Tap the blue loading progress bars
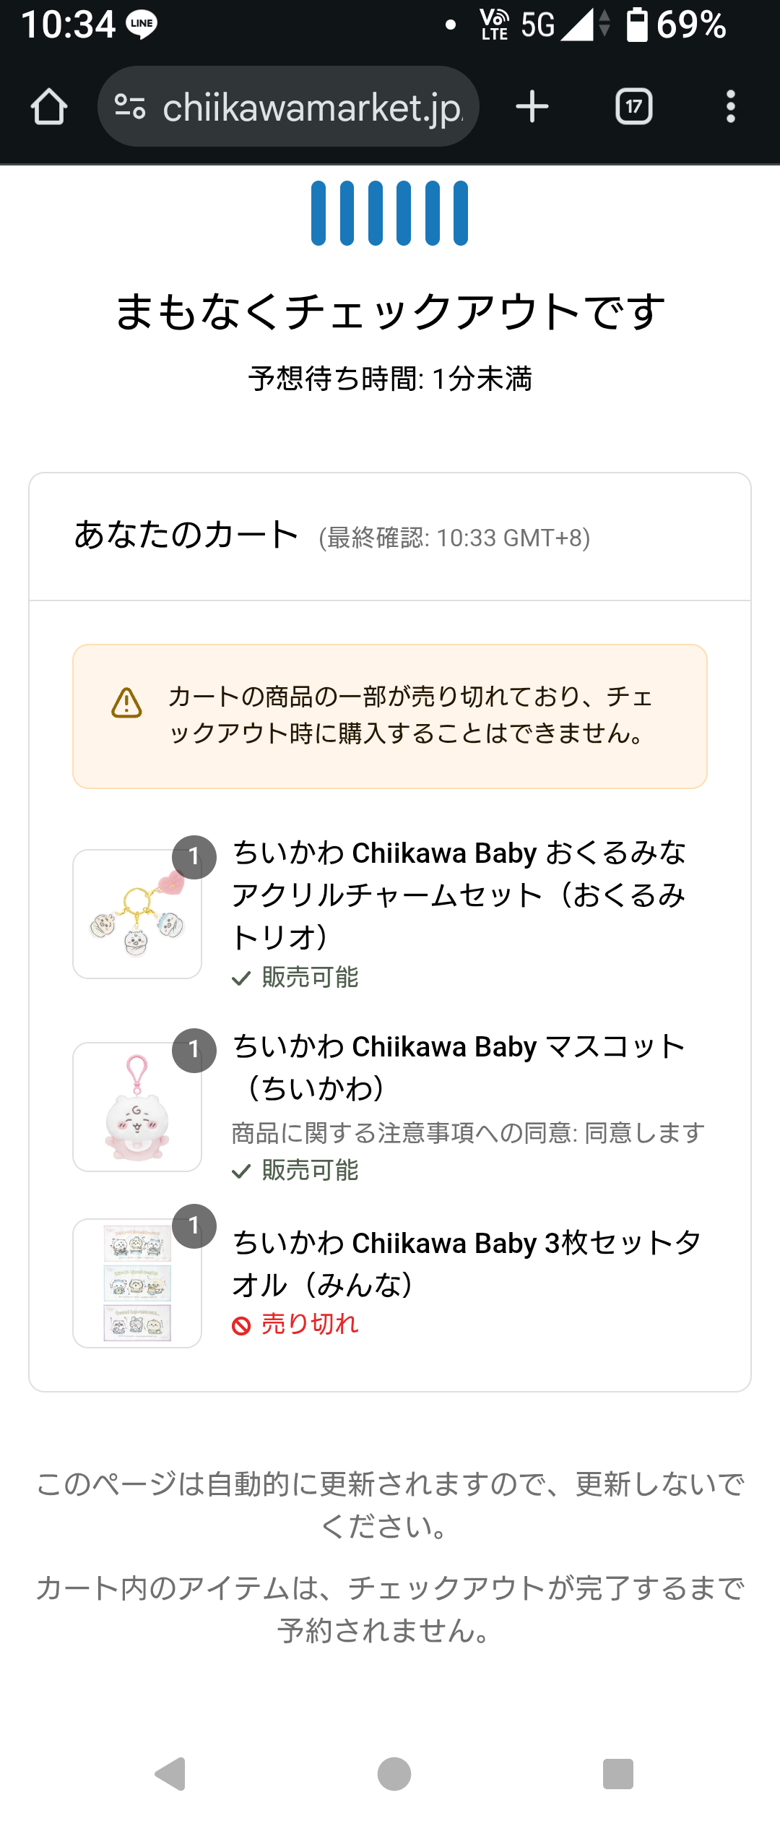This screenshot has width=780, height=1821. [389, 213]
